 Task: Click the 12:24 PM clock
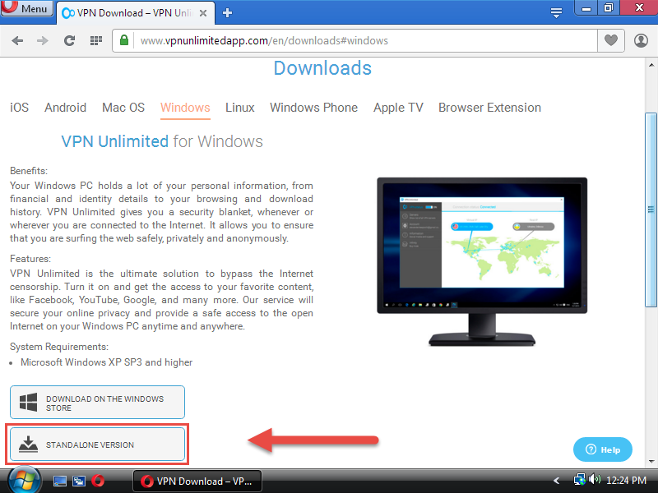pyautogui.click(x=626, y=481)
